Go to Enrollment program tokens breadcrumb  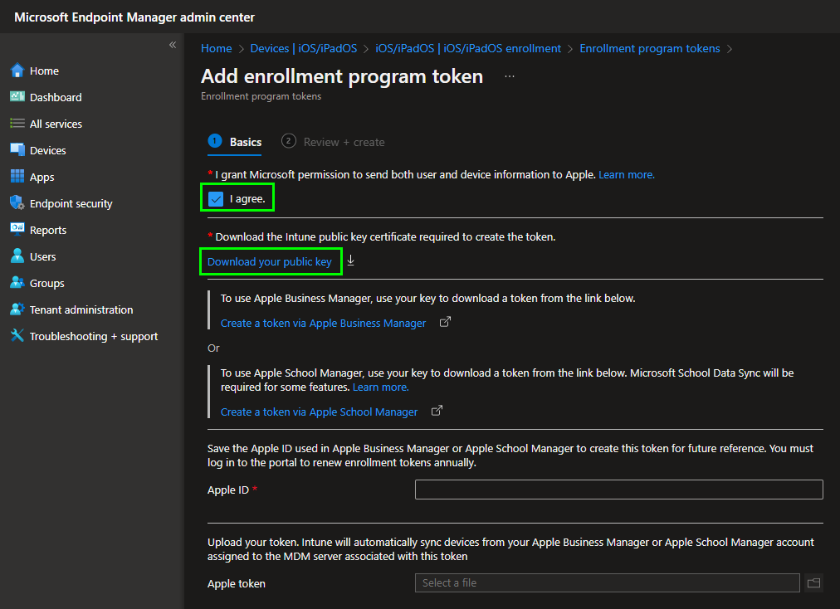click(649, 48)
